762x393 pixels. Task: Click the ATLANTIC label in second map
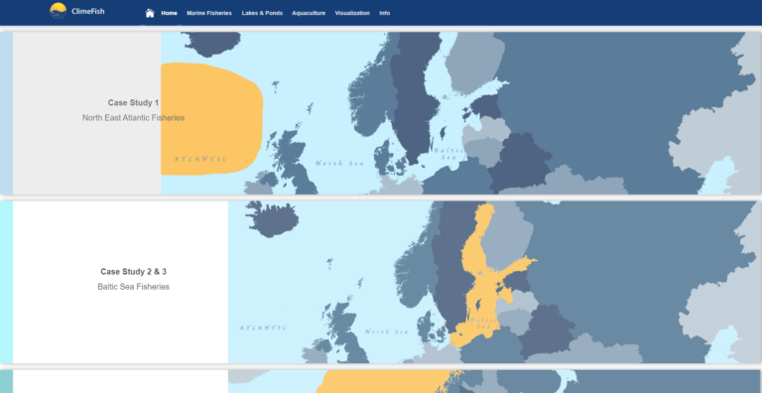click(263, 327)
